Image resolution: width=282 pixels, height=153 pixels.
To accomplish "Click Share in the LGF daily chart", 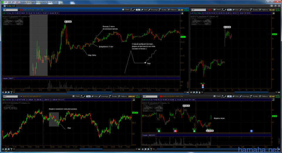I will click(x=217, y=97).
